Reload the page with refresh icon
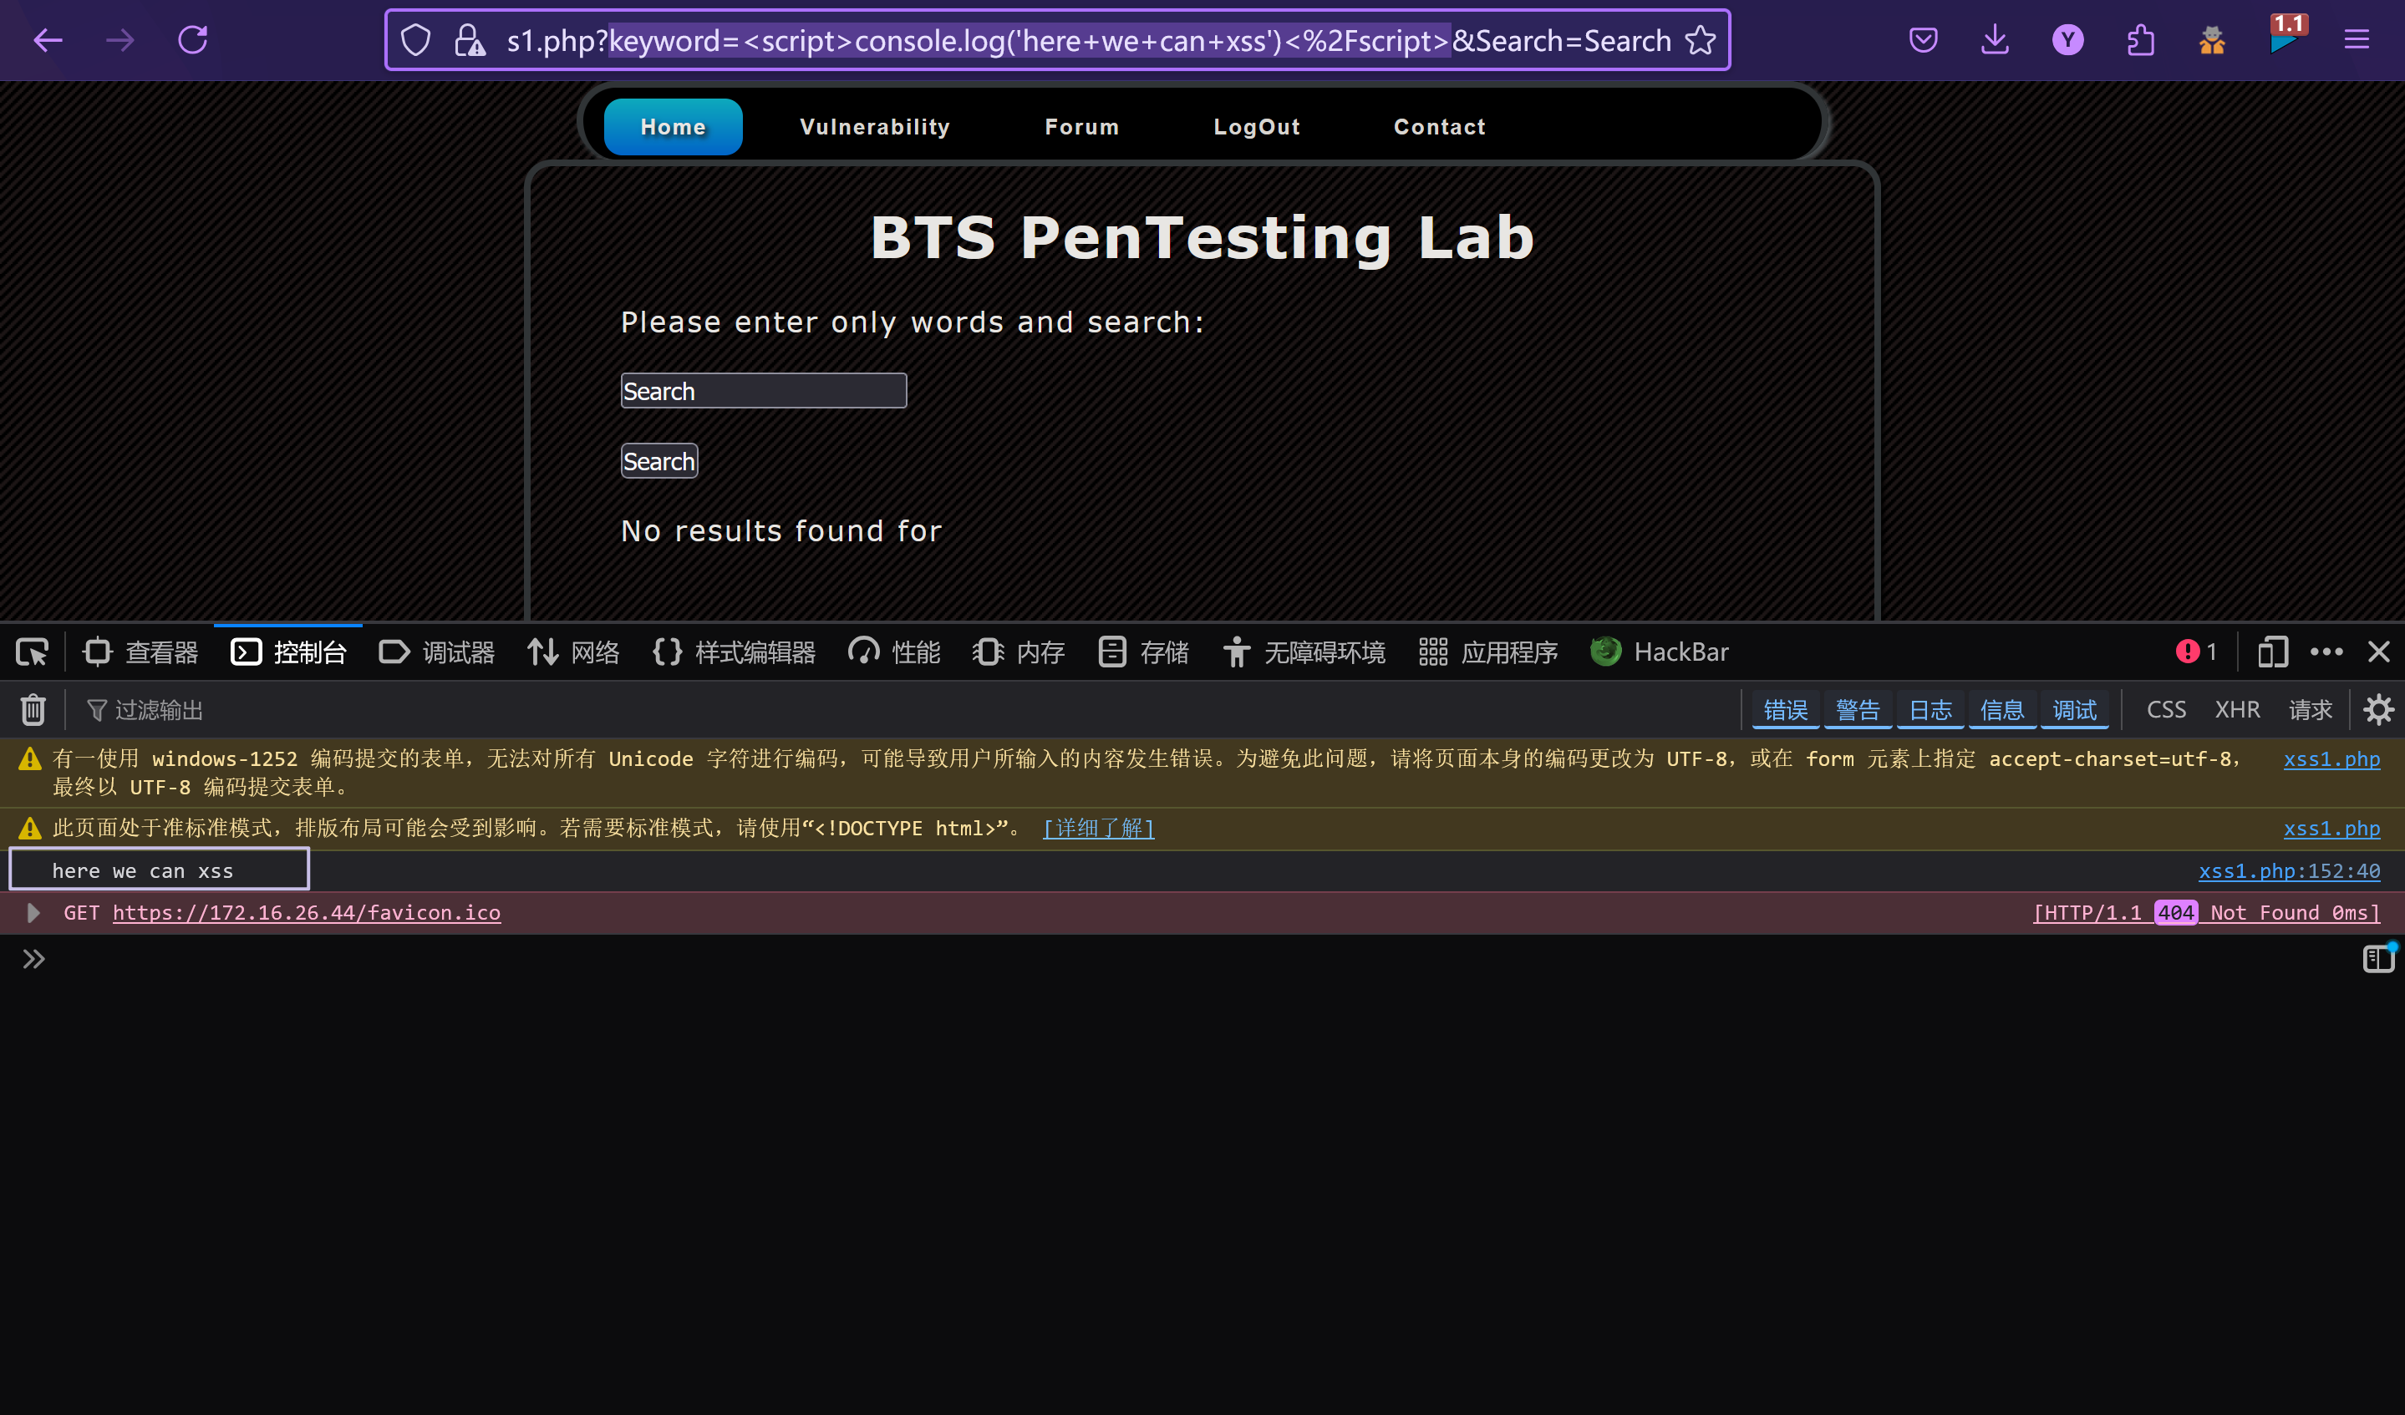This screenshot has width=2405, height=1415. [193, 40]
